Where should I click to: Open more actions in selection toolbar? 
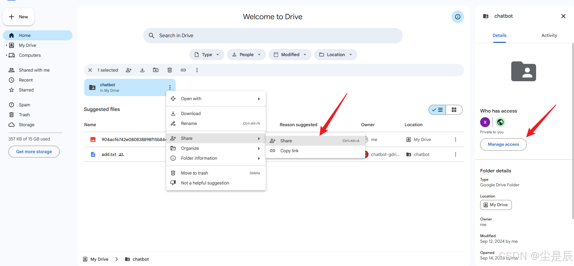tap(197, 70)
